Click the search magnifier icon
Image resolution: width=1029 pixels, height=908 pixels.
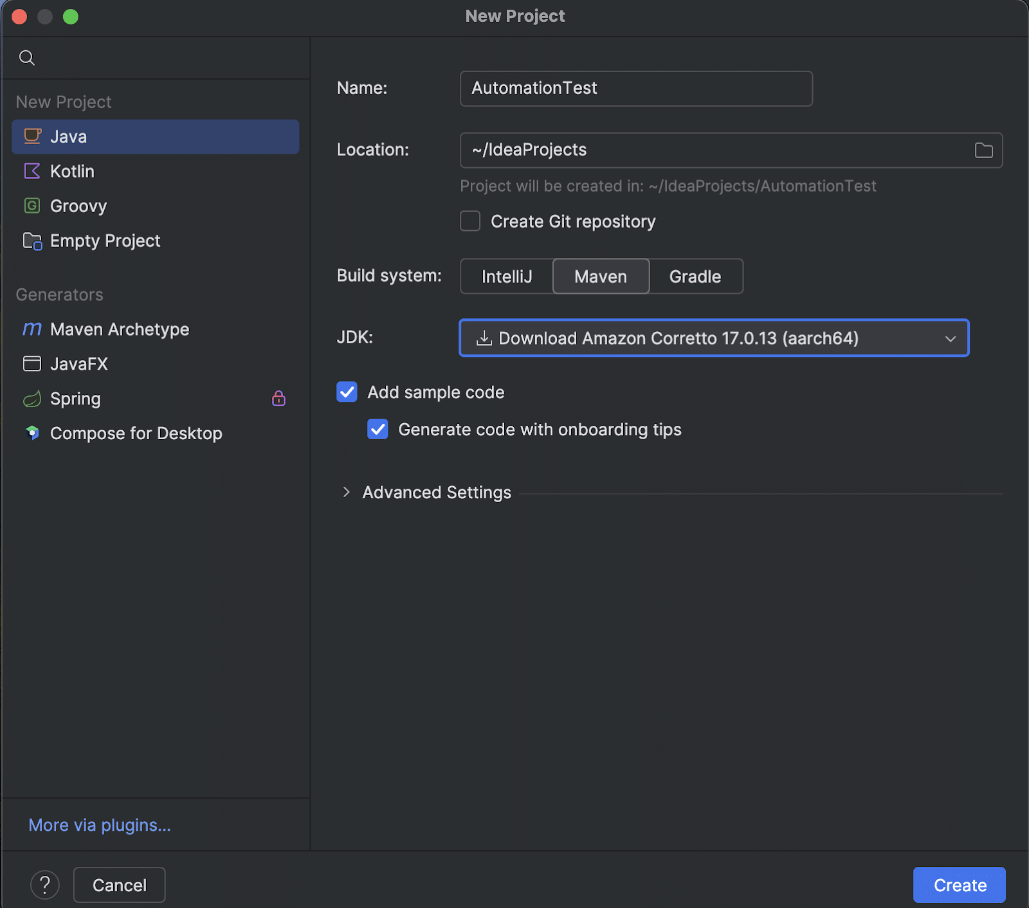27,57
